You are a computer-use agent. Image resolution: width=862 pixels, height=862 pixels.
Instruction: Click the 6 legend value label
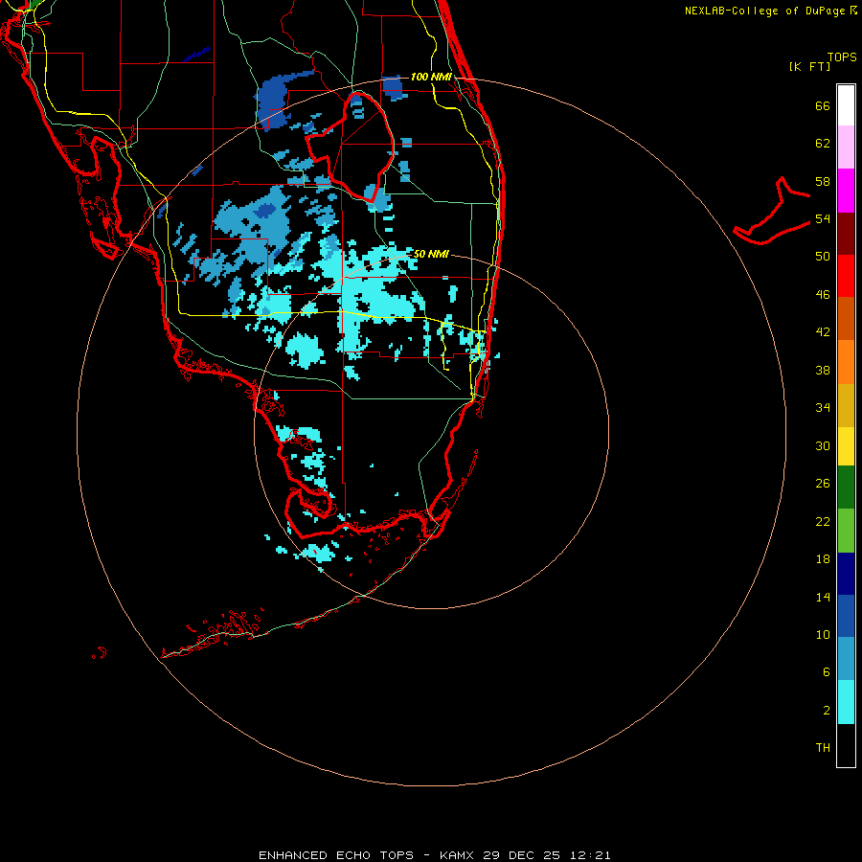[827, 672]
